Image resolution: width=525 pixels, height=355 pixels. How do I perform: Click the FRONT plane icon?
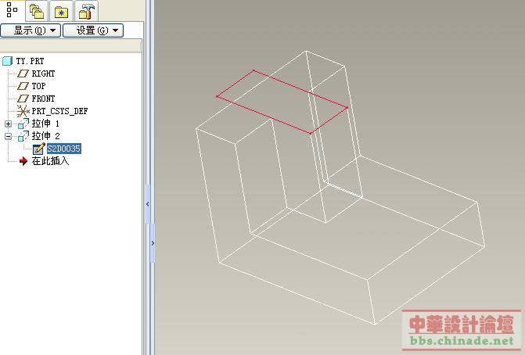[23, 99]
